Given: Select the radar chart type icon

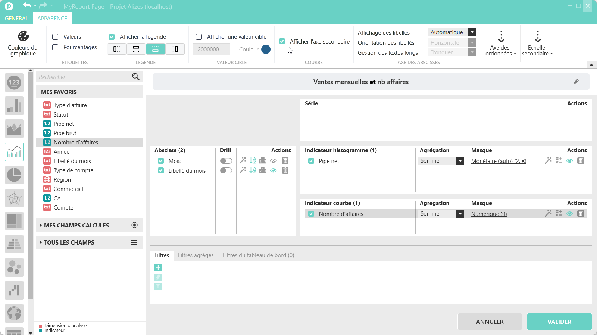Looking at the screenshot, I should [x=14, y=198].
